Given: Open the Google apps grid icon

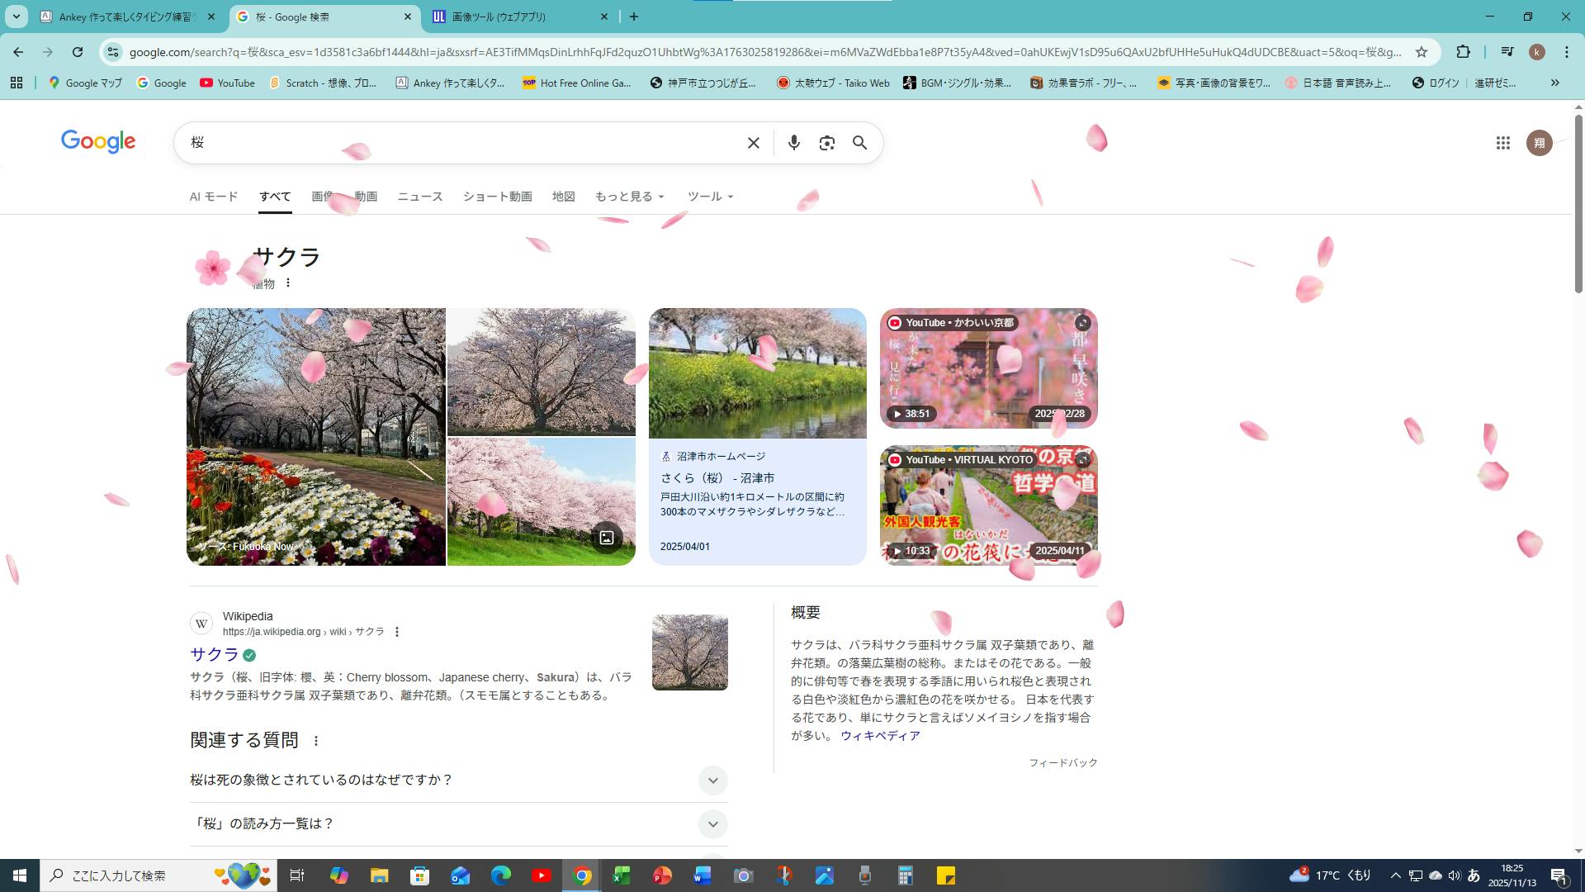Looking at the screenshot, I should point(1502,143).
